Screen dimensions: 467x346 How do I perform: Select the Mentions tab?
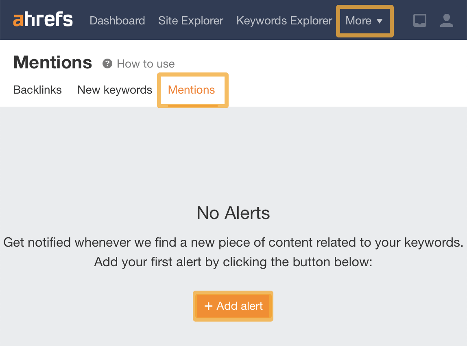pos(192,90)
